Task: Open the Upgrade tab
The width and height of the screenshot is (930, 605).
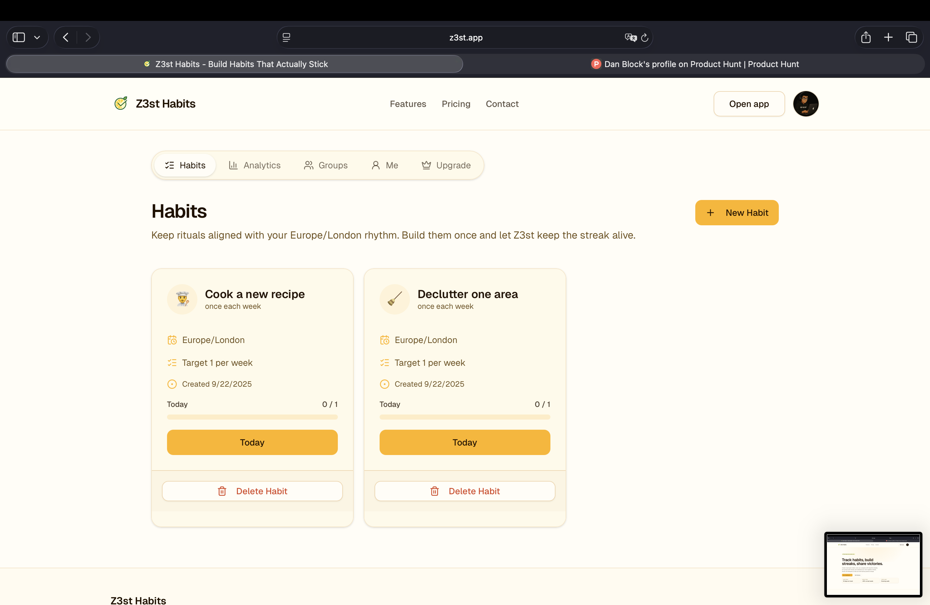Action: 446,165
